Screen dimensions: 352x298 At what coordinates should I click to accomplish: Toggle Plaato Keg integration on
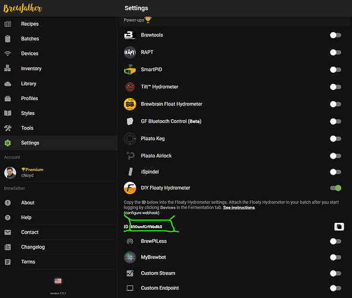coord(335,138)
